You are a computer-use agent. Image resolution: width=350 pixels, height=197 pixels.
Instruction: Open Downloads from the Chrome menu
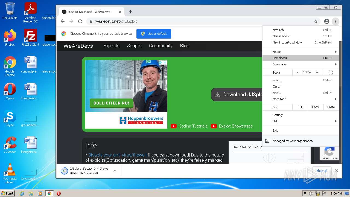[x=301, y=58]
